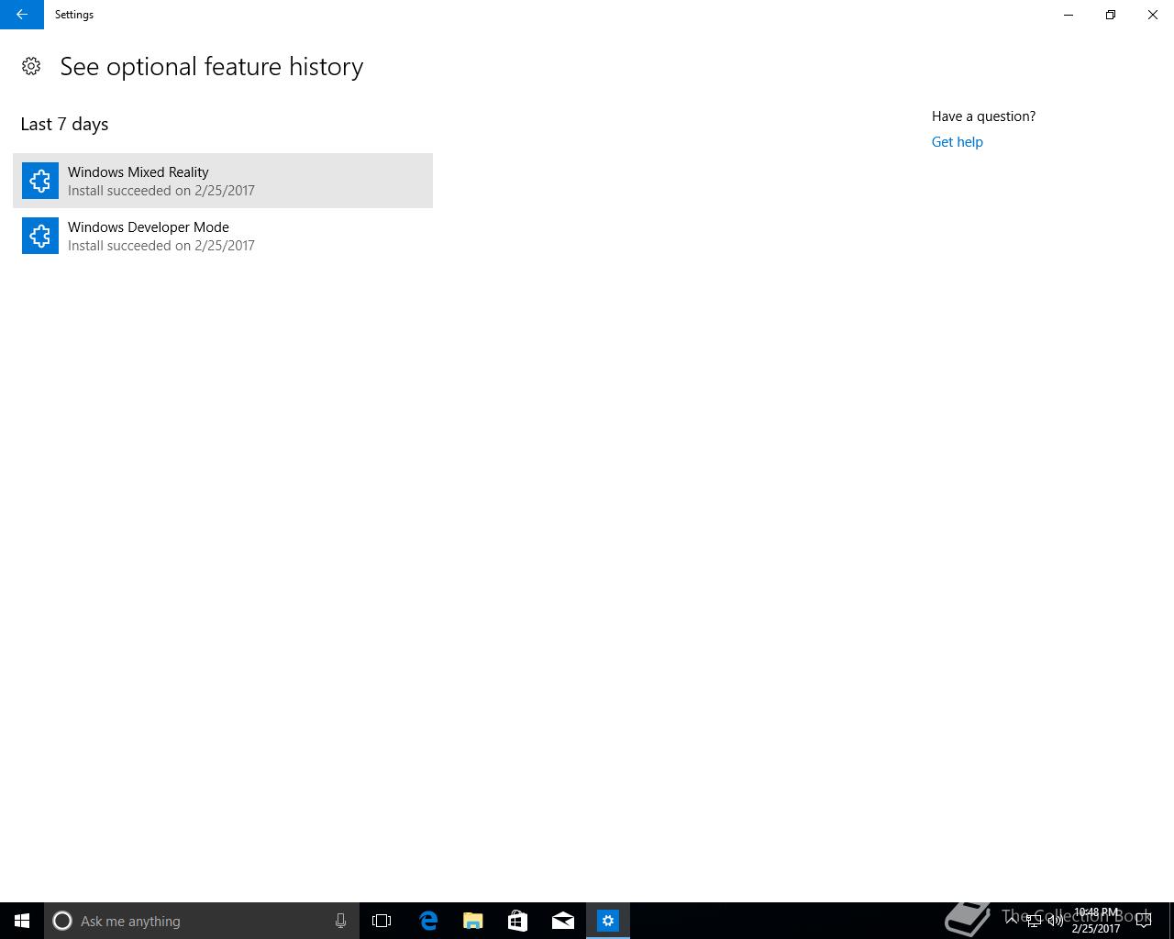Activate the Cortana microphone icon
This screenshot has height=939, width=1174.
(x=340, y=921)
